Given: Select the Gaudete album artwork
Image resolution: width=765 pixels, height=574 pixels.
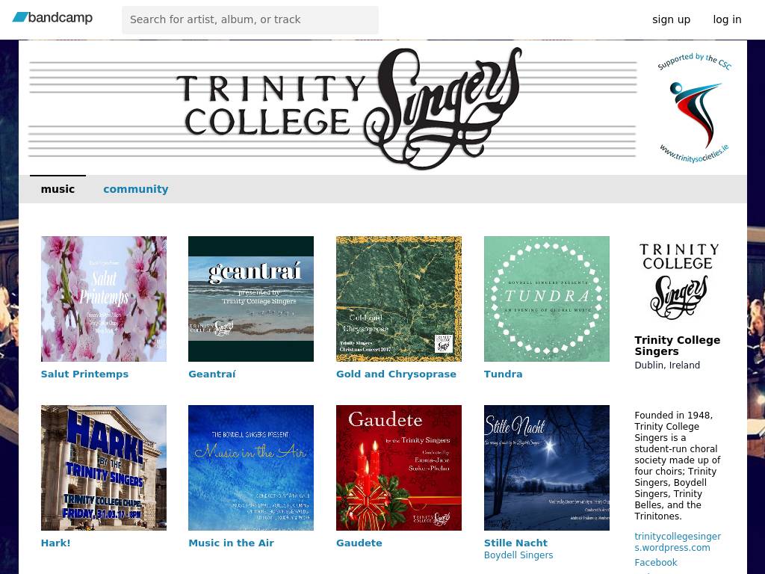Looking at the screenshot, I should pyautogui.click(x=399, y=468).
